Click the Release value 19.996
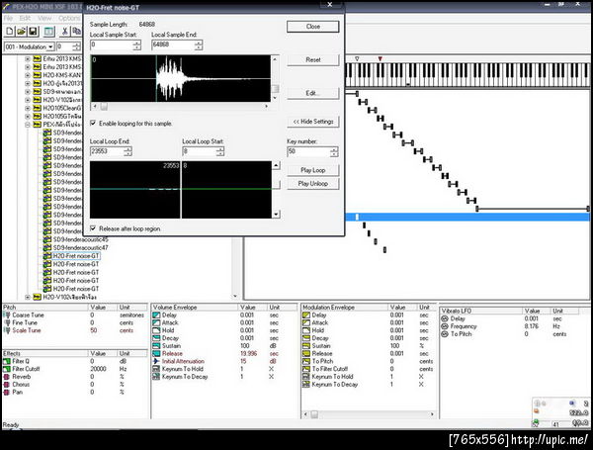This screenshot has height=450, width=593. (248, 353)
